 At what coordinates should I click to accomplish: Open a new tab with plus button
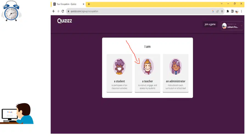[89, 4]
